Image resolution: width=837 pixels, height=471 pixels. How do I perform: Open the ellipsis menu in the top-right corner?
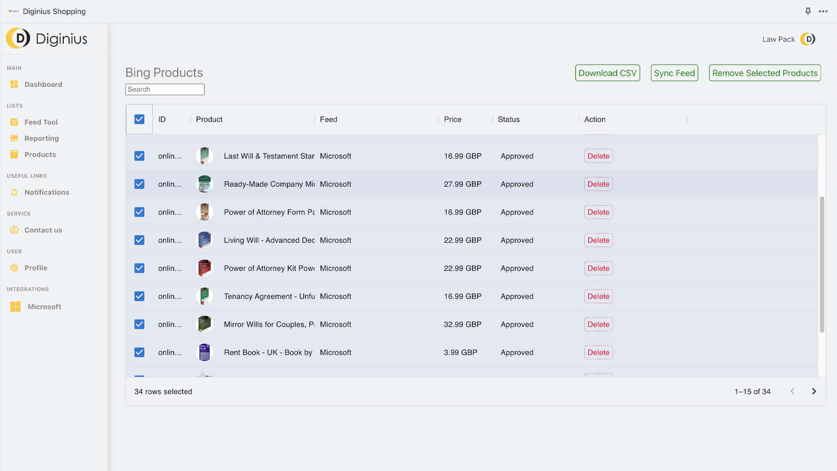click(x=823, y=10)
